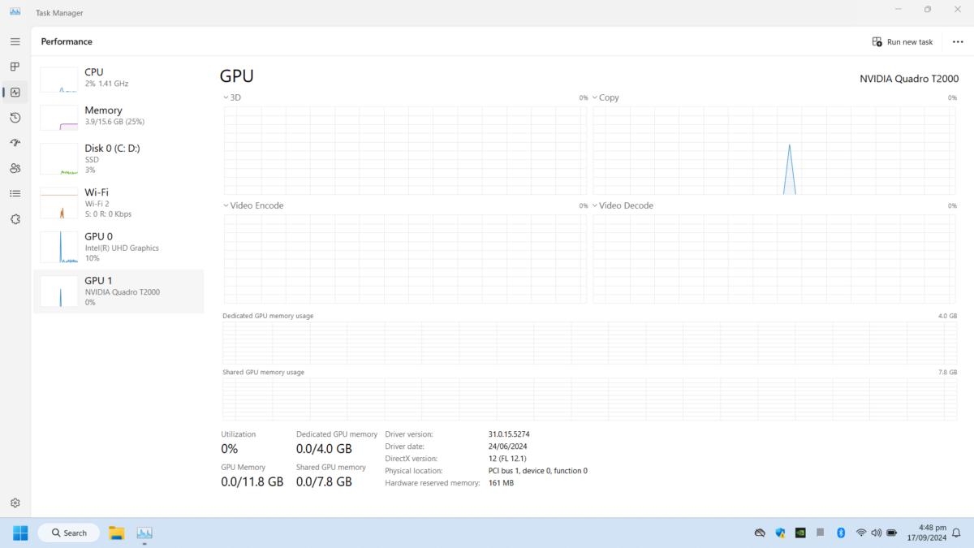Select the Wi-Fi performance entry
The height and width of the screenshot is (548, 974).
[119, 202]
